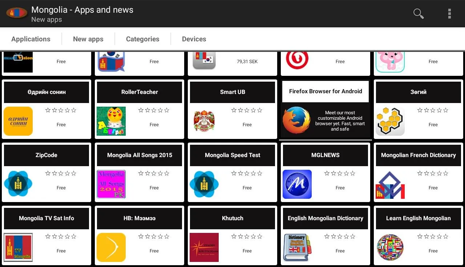465x267 pixels.
Task: Select the English Mongolian Dictionary title
Action: tap(325, 218)
